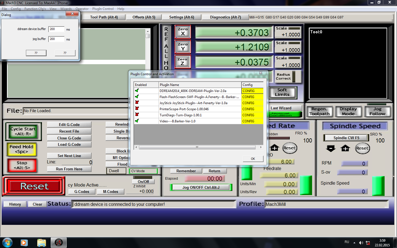This screenshot has width=397, height=248.
Task: Enable the TurnDiags plugin
Action: point(137,115)
